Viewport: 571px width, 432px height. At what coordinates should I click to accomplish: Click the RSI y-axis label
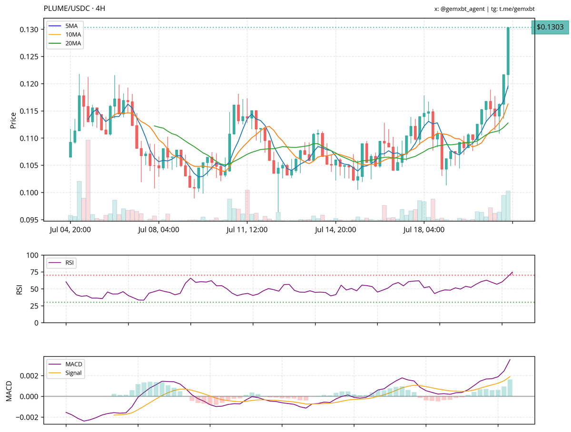pyautogui.click(x=19, y=289)
